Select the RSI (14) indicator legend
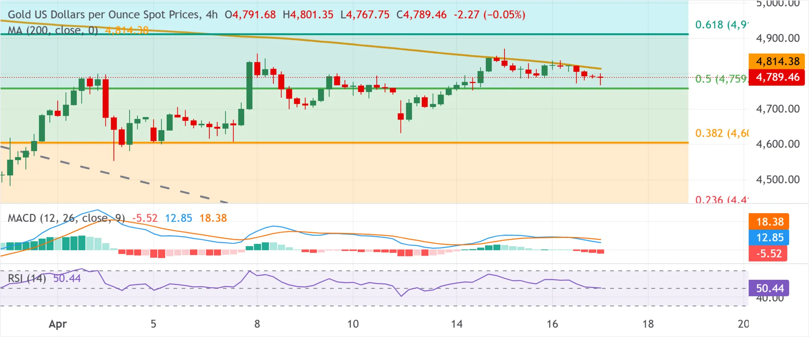The image size is (809, 337). [x=26, y=278]
